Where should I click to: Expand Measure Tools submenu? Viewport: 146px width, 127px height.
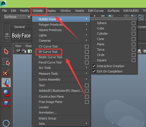pyautogui.click(x=61, y=74)
